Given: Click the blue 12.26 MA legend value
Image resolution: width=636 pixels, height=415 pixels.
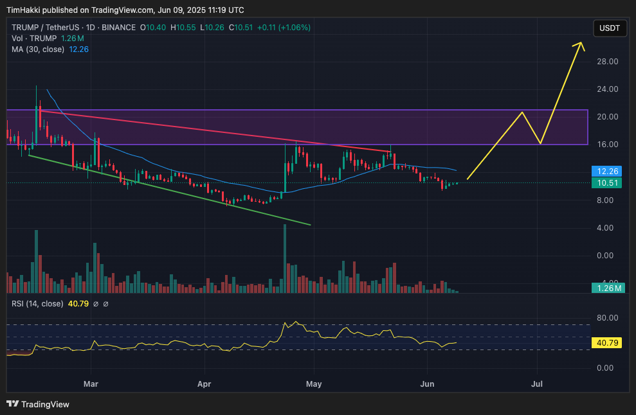Looking at the screenshot, I should [x=78, y=49].
